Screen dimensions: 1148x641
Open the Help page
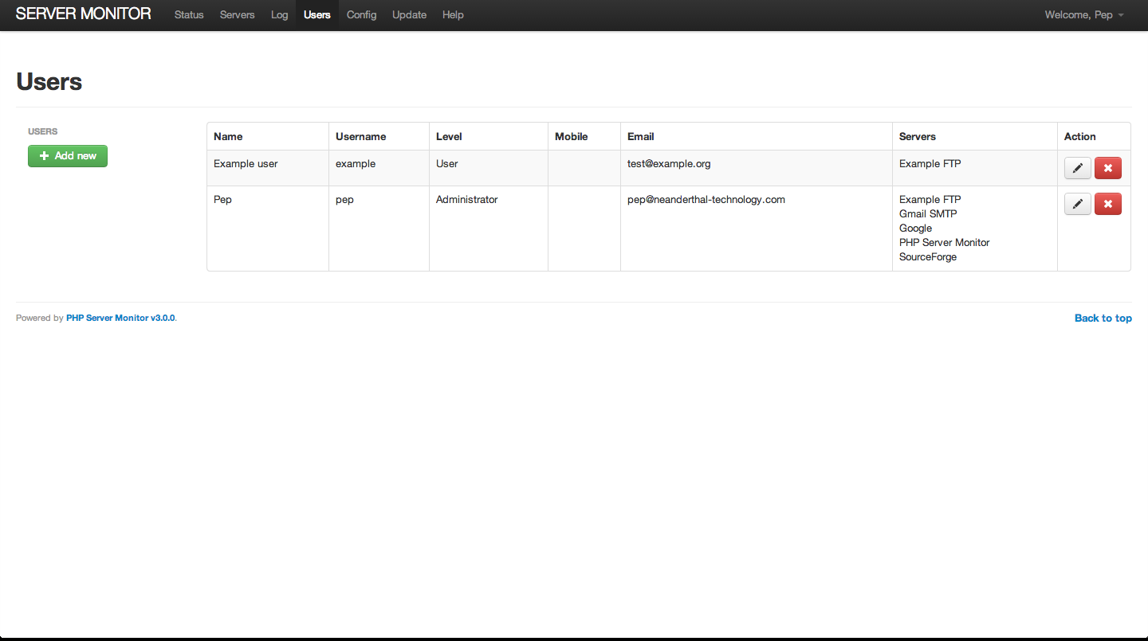point(453,14)
